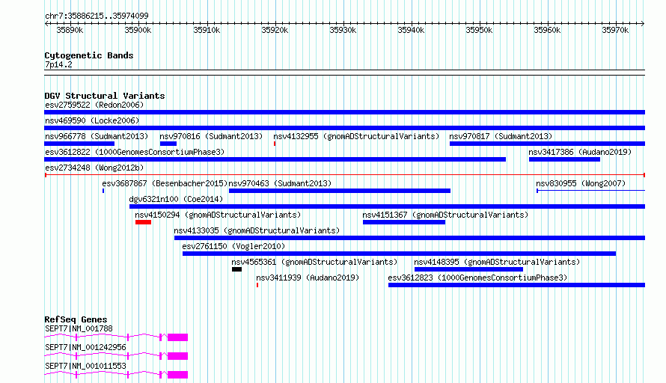Open nsv4133035 (gnomADStructuralVariants) label
The image size is (666, 383).
coord(257,230)
